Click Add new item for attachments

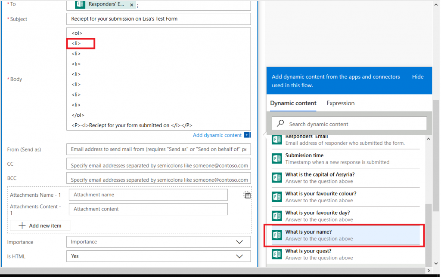tap(40, 225)
